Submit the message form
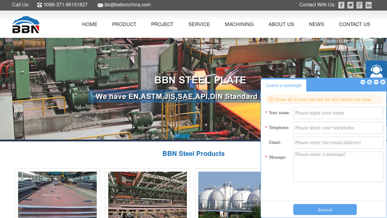 coord(325,210)
